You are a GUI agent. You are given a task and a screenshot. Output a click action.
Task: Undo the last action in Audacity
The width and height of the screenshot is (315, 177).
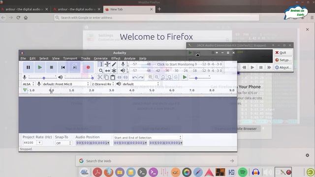[134, 77]
